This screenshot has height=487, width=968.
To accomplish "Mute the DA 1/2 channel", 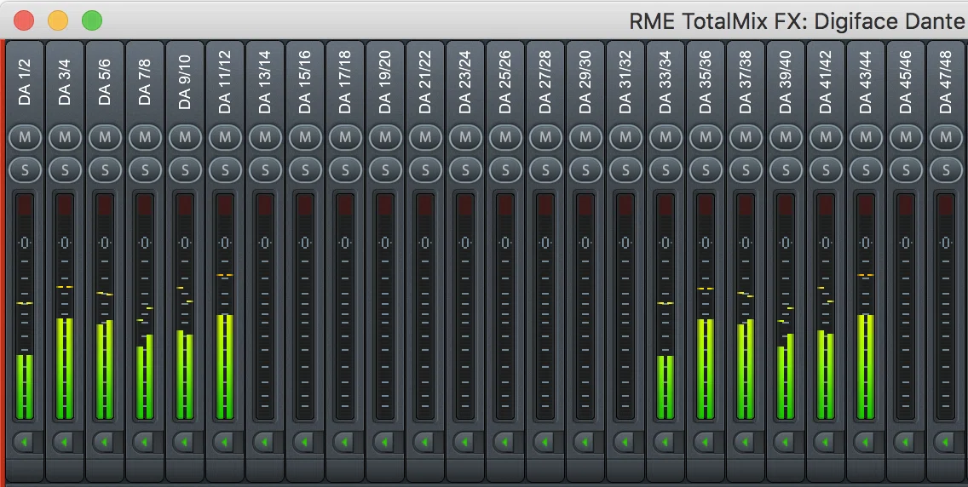I will tap(25, 137).
